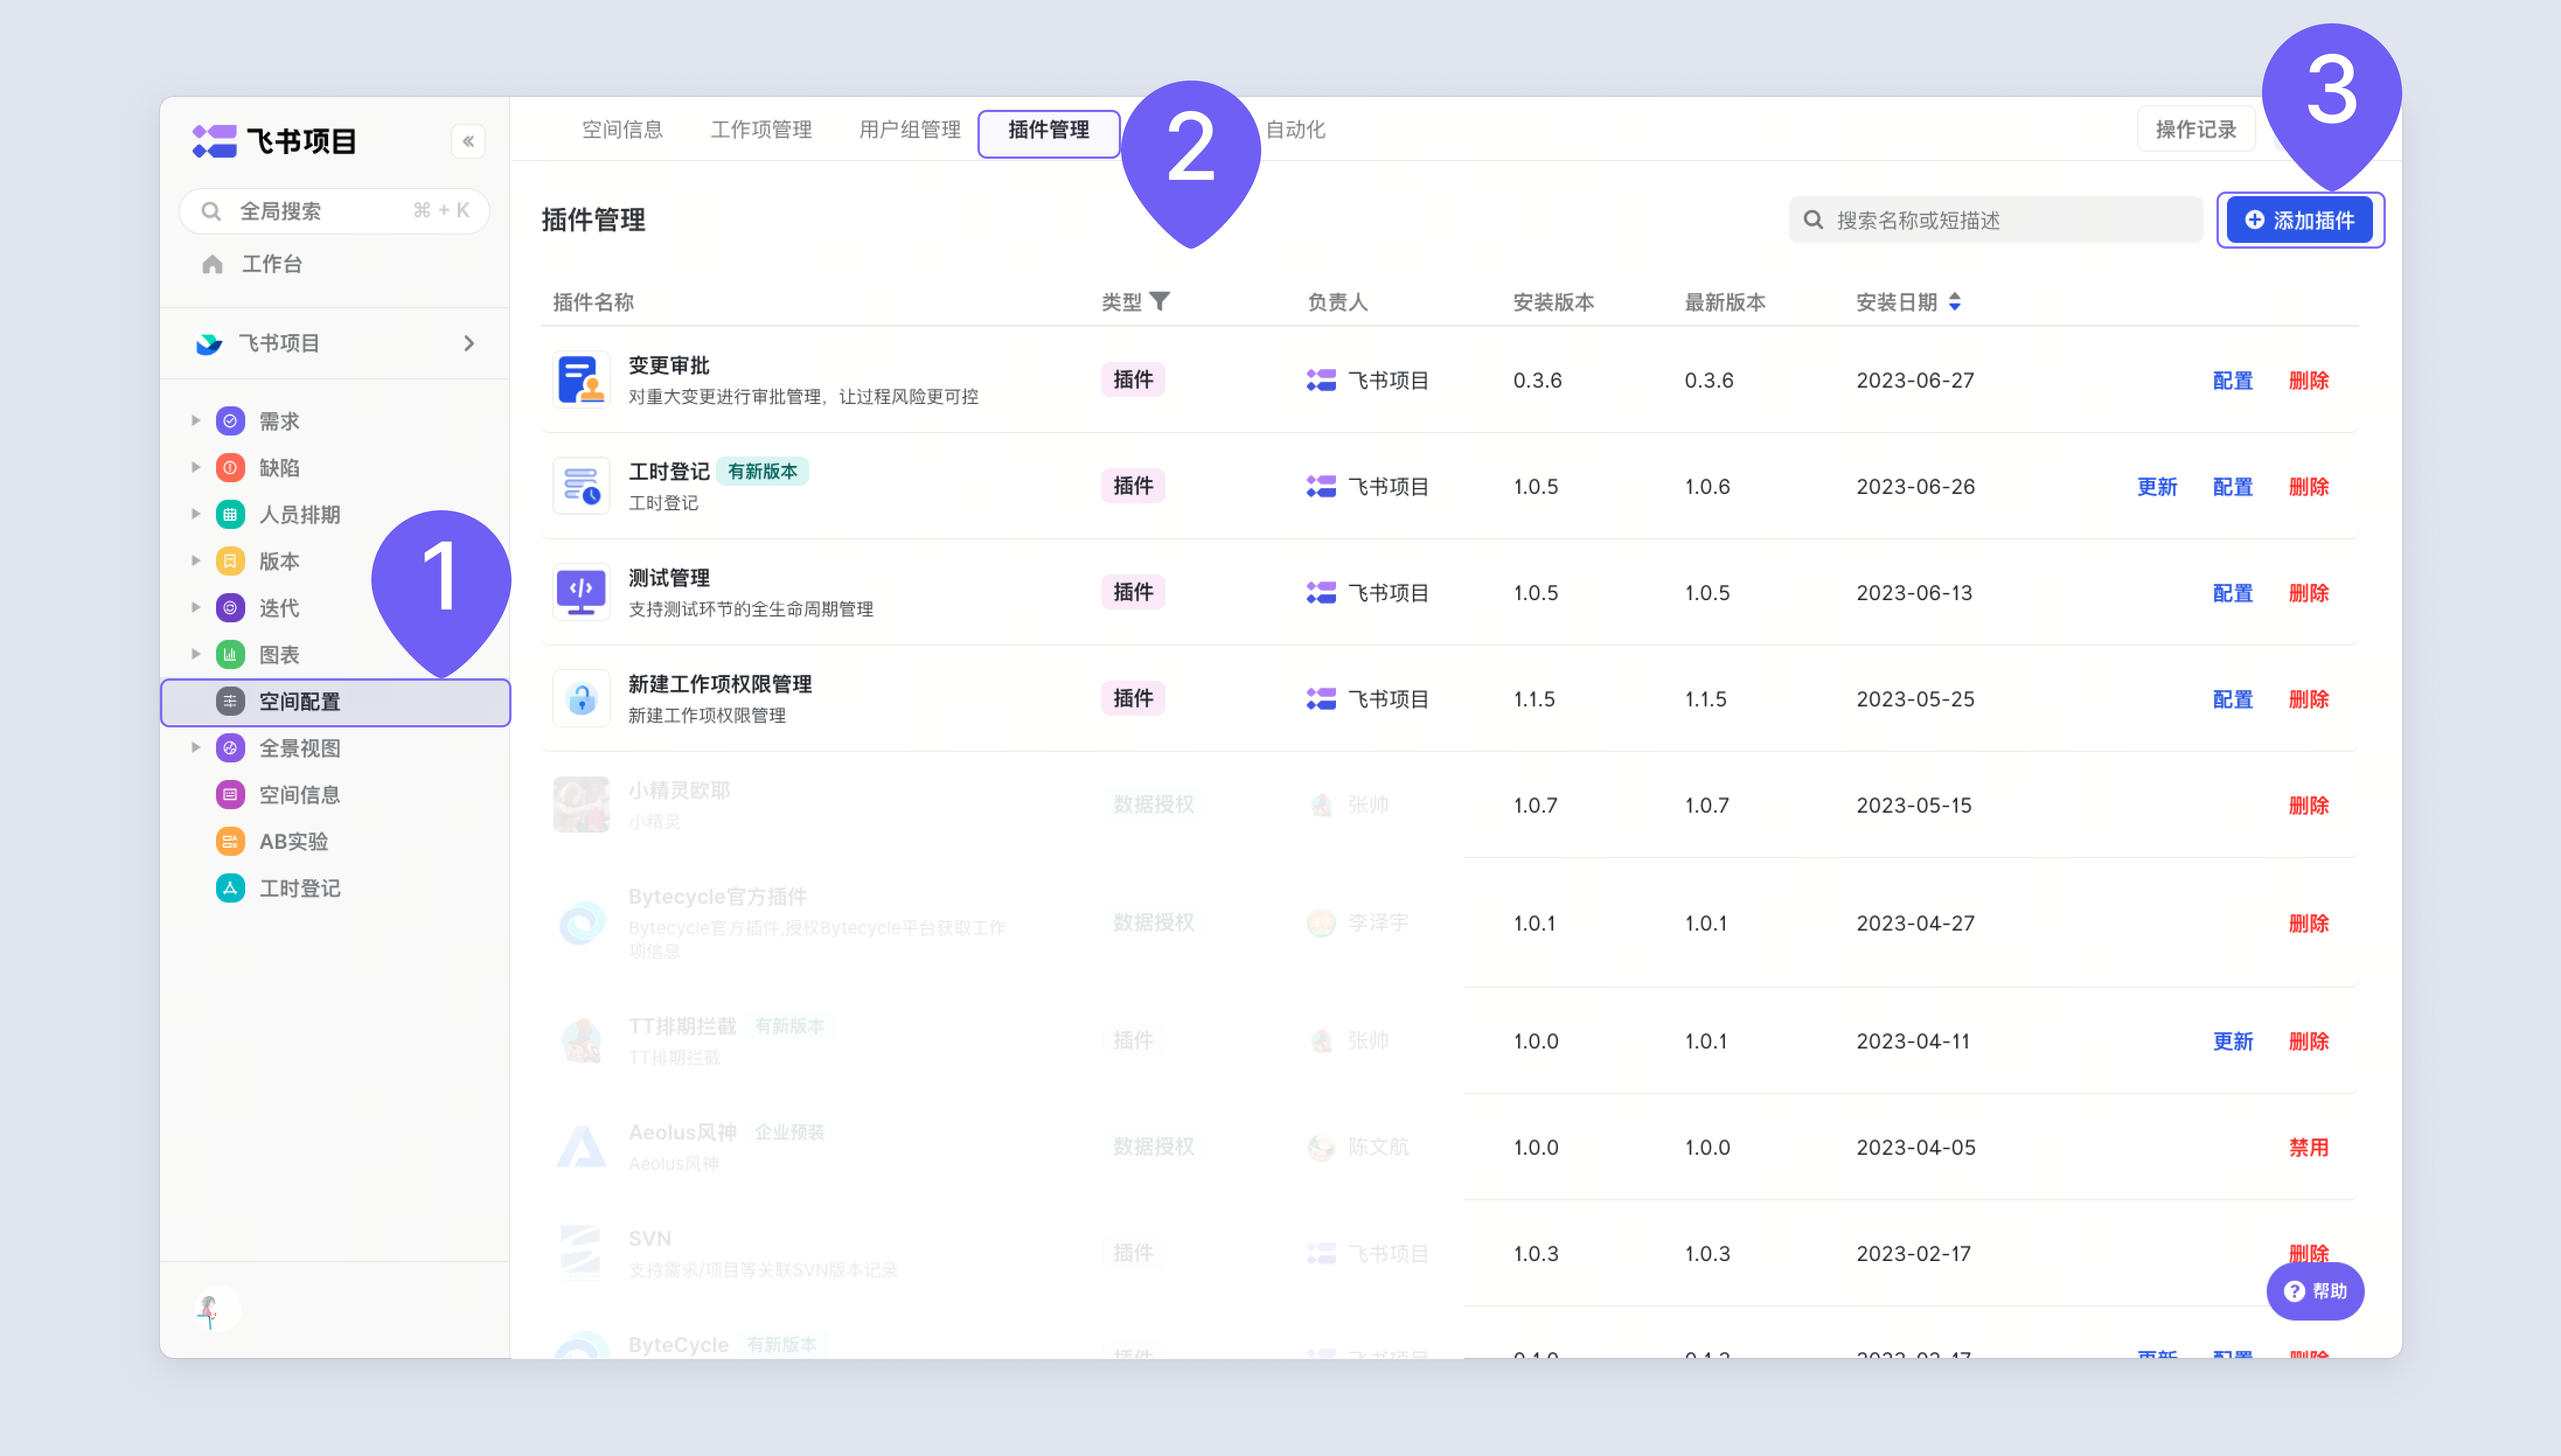Click the 插件 type tag for 测试管理

1133,592
